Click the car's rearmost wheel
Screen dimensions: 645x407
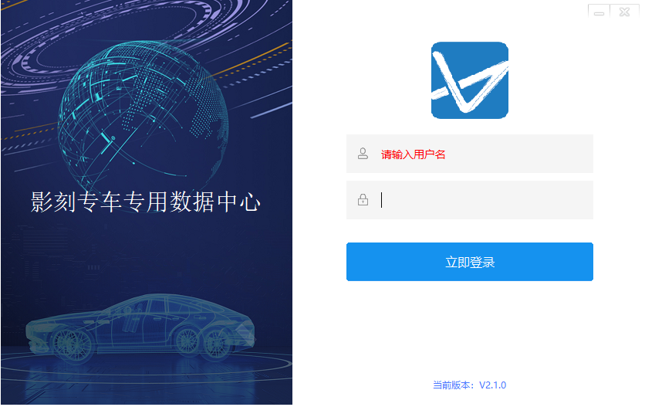tap(218, 343)
